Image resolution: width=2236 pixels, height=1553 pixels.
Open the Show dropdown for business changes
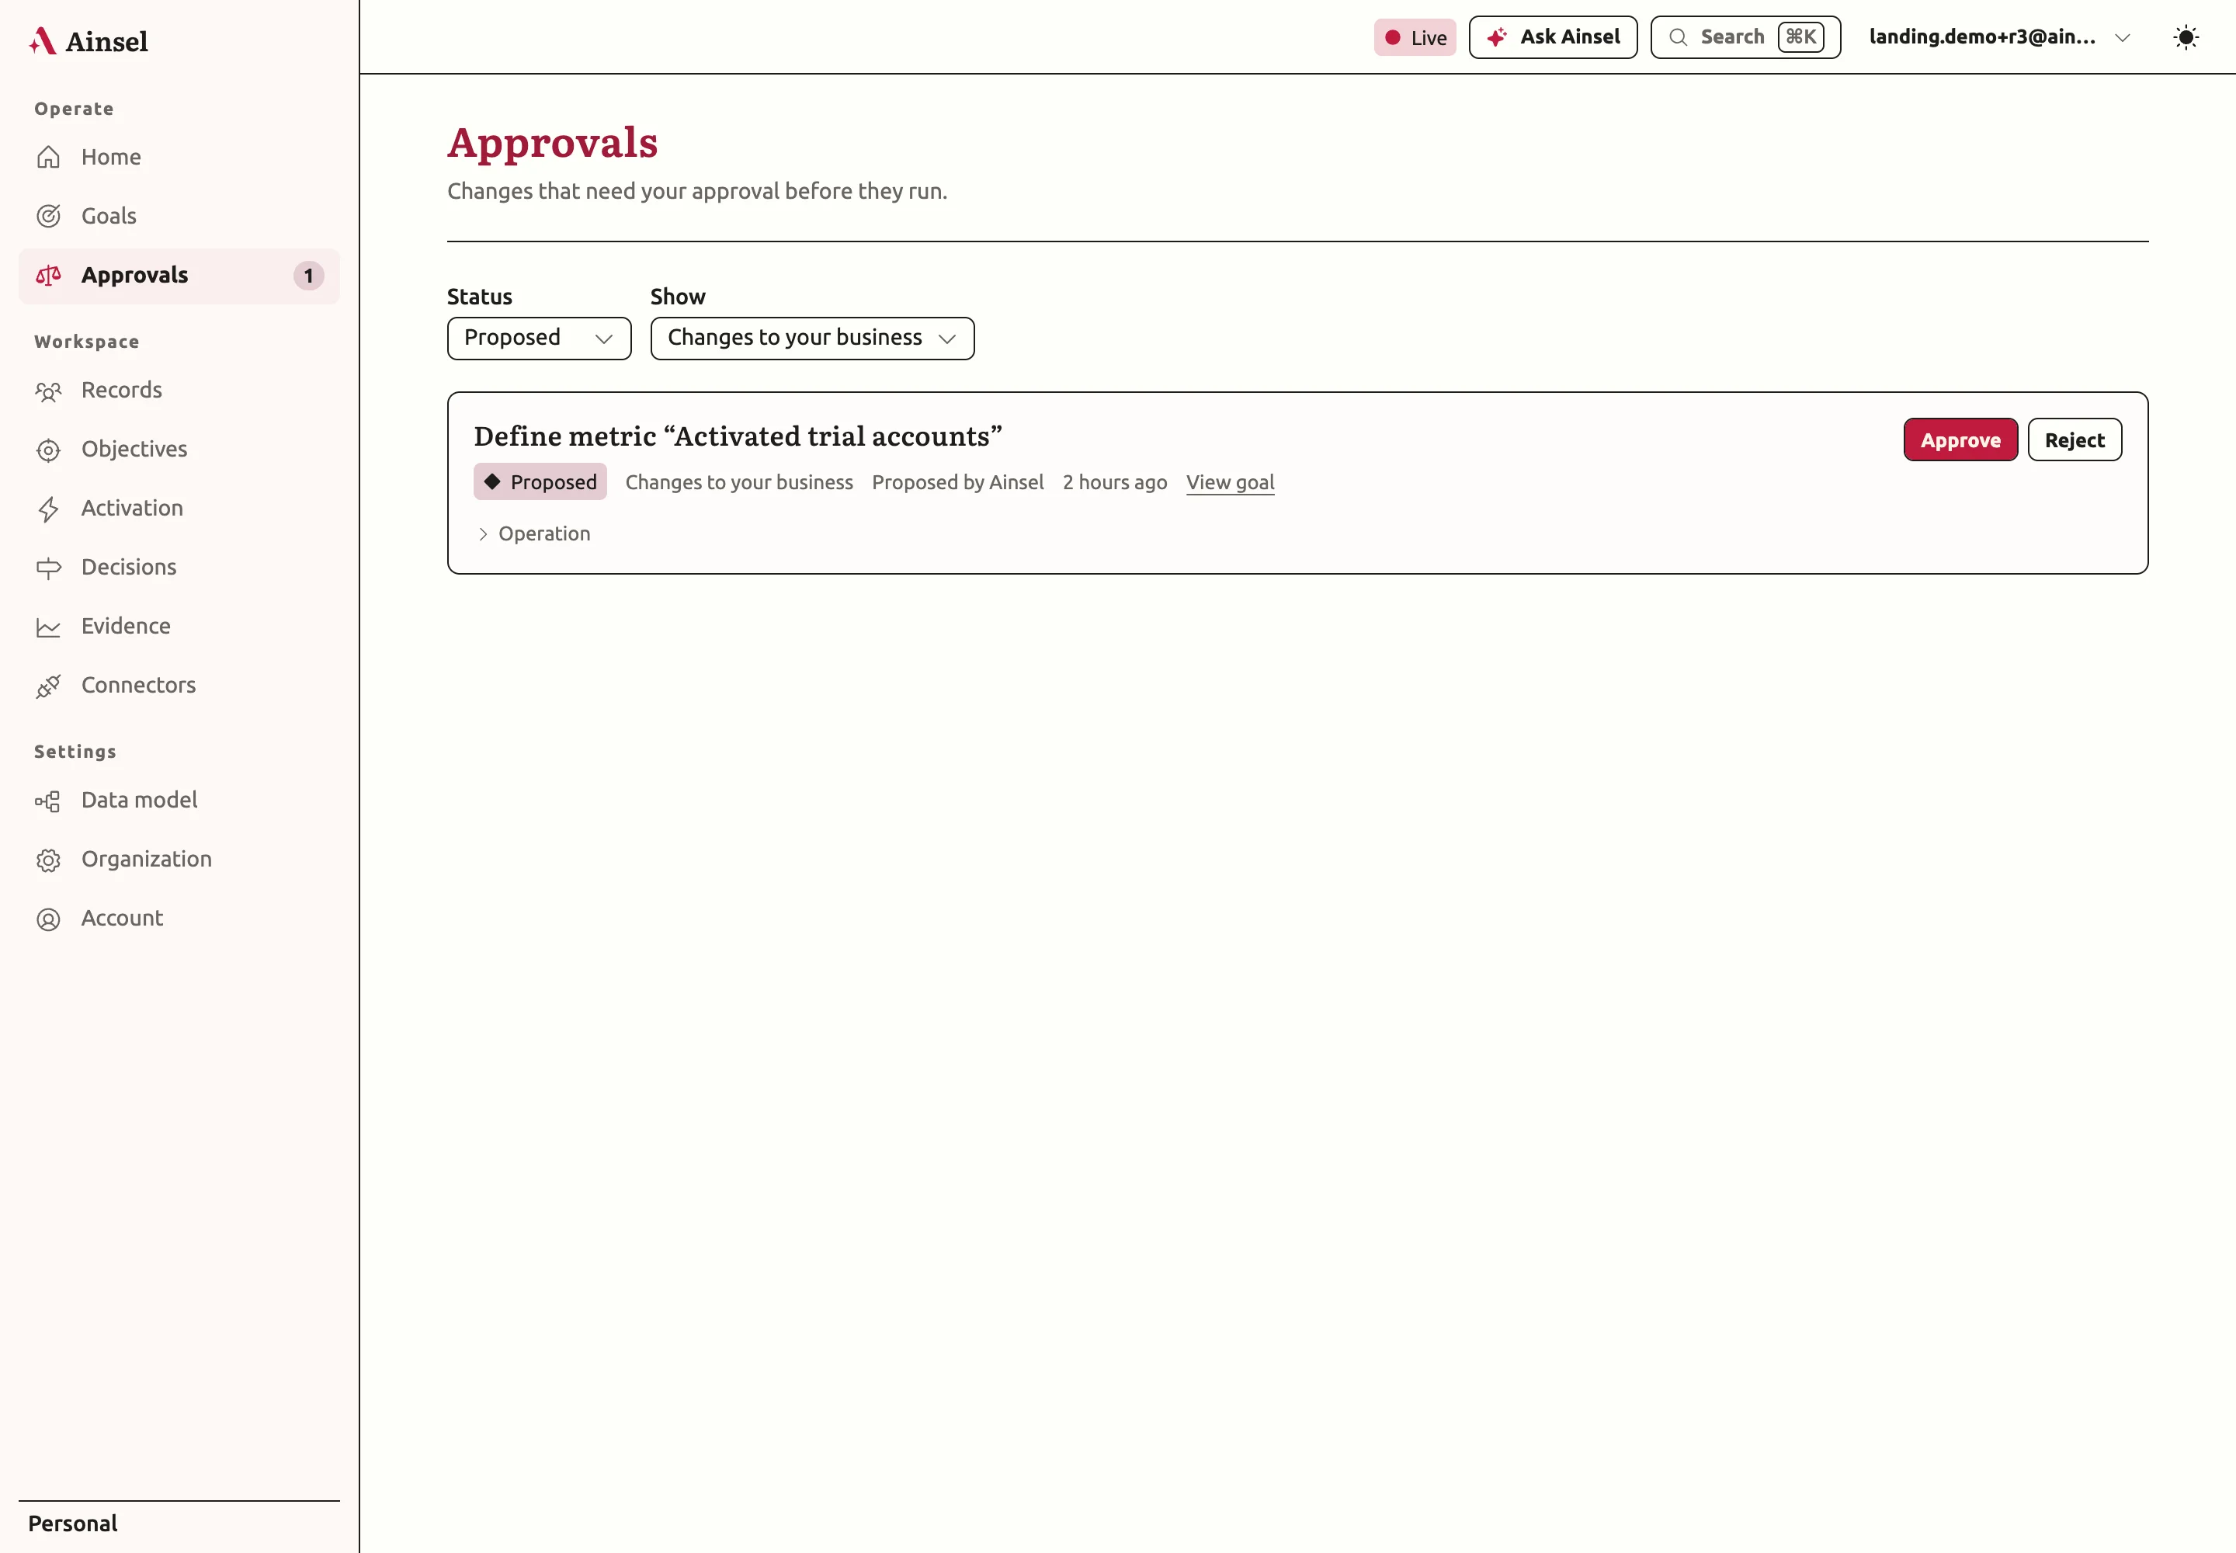812,338
